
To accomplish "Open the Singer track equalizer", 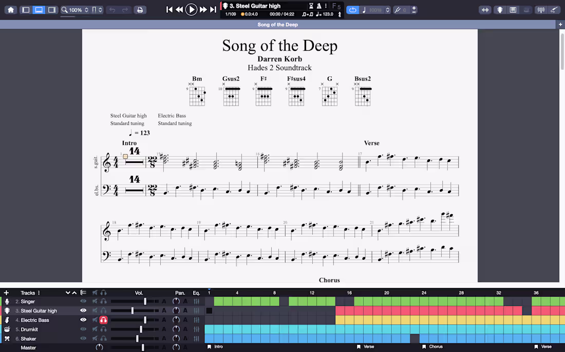I will tap(196, 301).
